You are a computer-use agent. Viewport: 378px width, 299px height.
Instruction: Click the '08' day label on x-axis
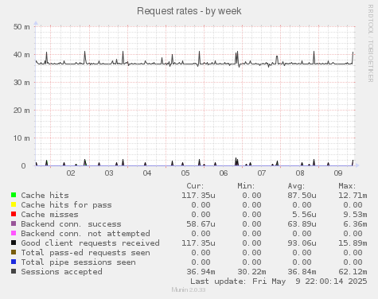[300, 173]
